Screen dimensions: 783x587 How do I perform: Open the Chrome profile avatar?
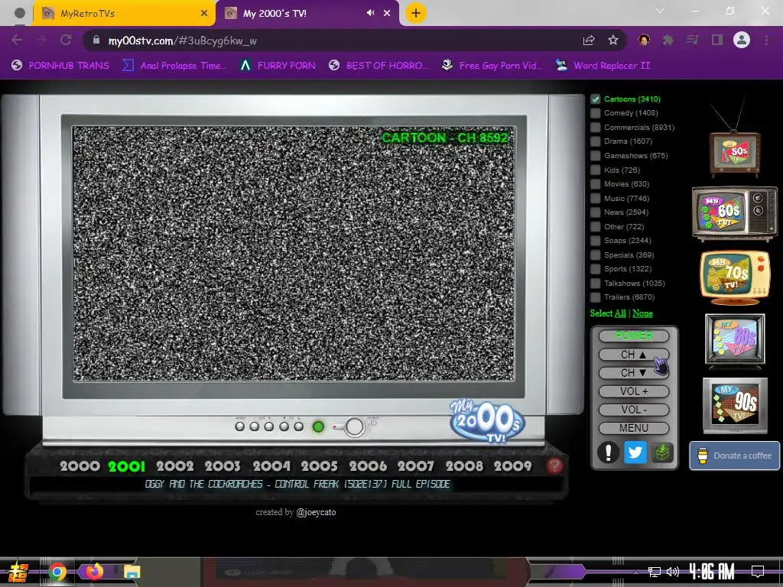coord(742,40)
